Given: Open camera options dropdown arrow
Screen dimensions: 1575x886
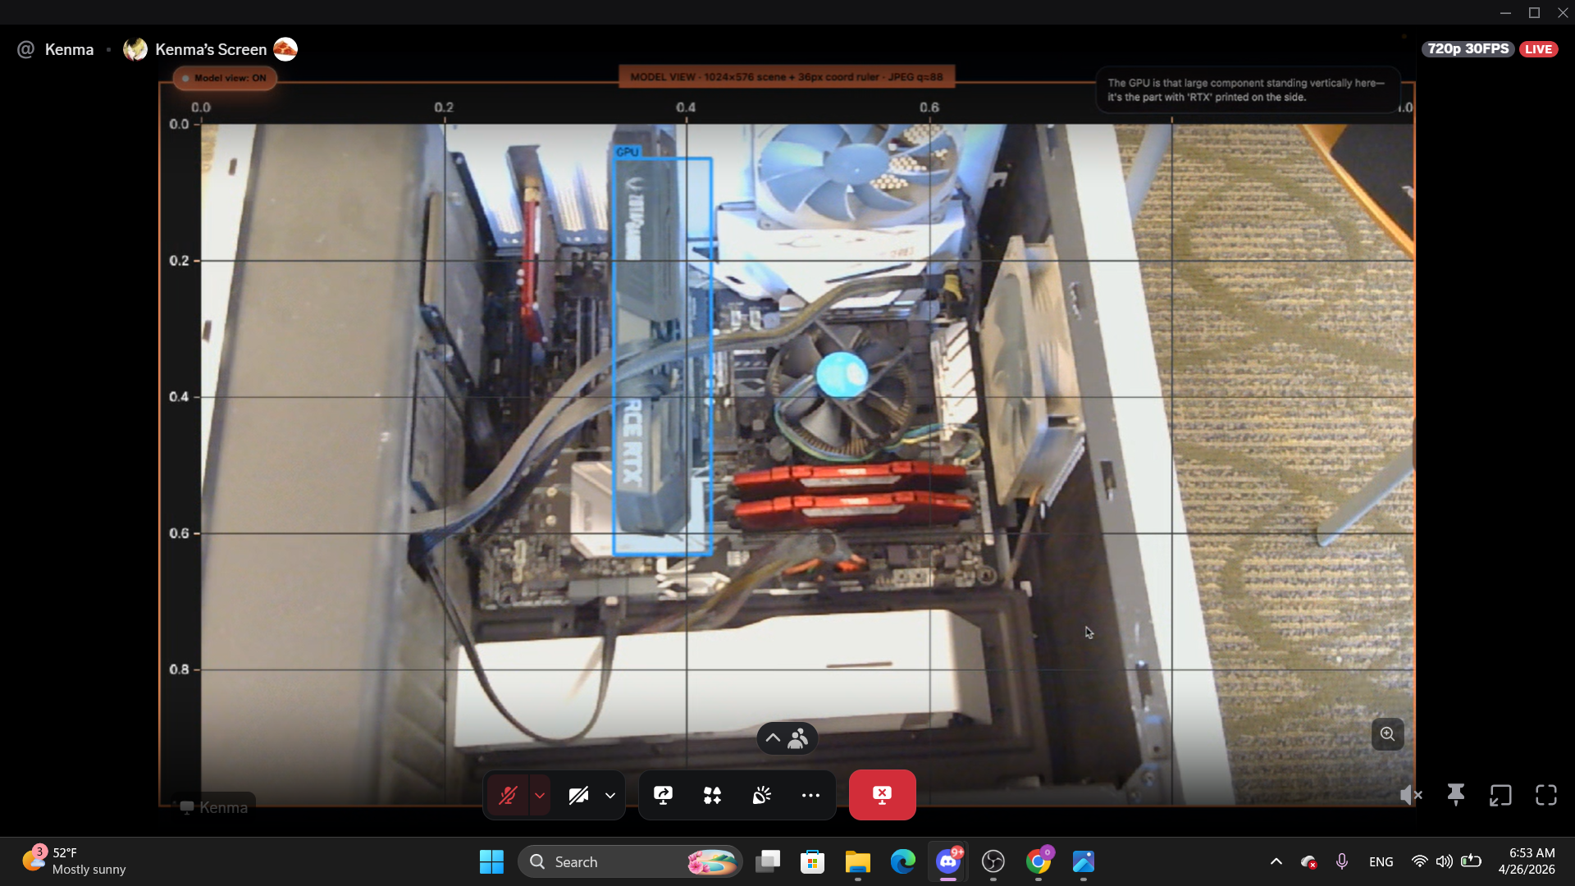Looking at the screenshot, I should pos(610,795).
